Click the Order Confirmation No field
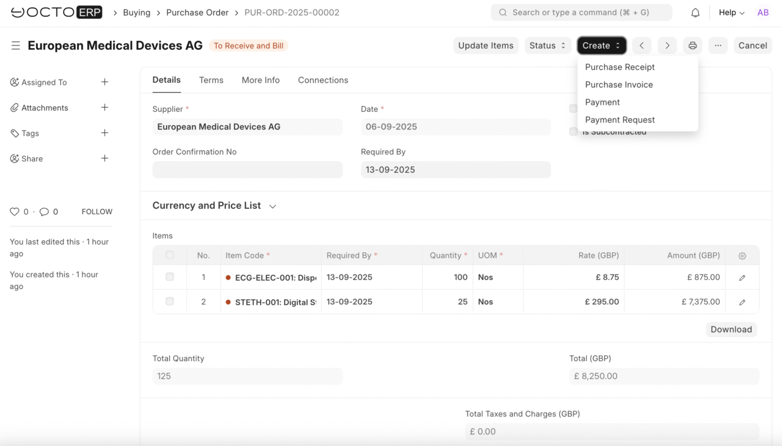This screenshot has height=446, width=782. (247, 170)
